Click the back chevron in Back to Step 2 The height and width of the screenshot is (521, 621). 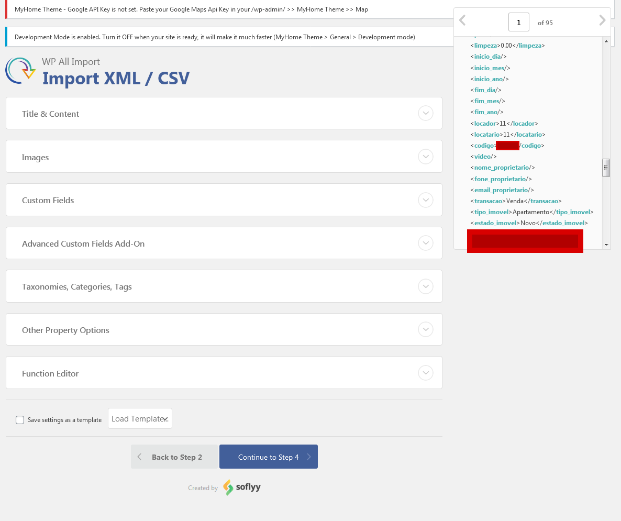pos(140,456)
